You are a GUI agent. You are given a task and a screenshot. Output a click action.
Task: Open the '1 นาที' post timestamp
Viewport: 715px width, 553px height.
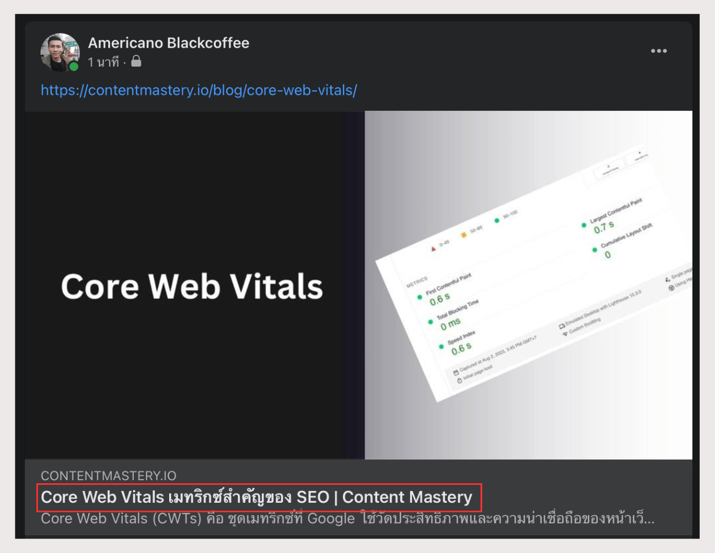tap(103, 62)
